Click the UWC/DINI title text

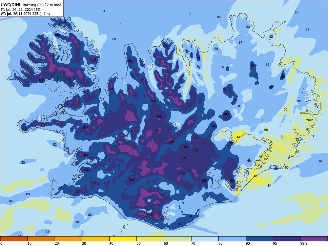click(x=11, y=5)
